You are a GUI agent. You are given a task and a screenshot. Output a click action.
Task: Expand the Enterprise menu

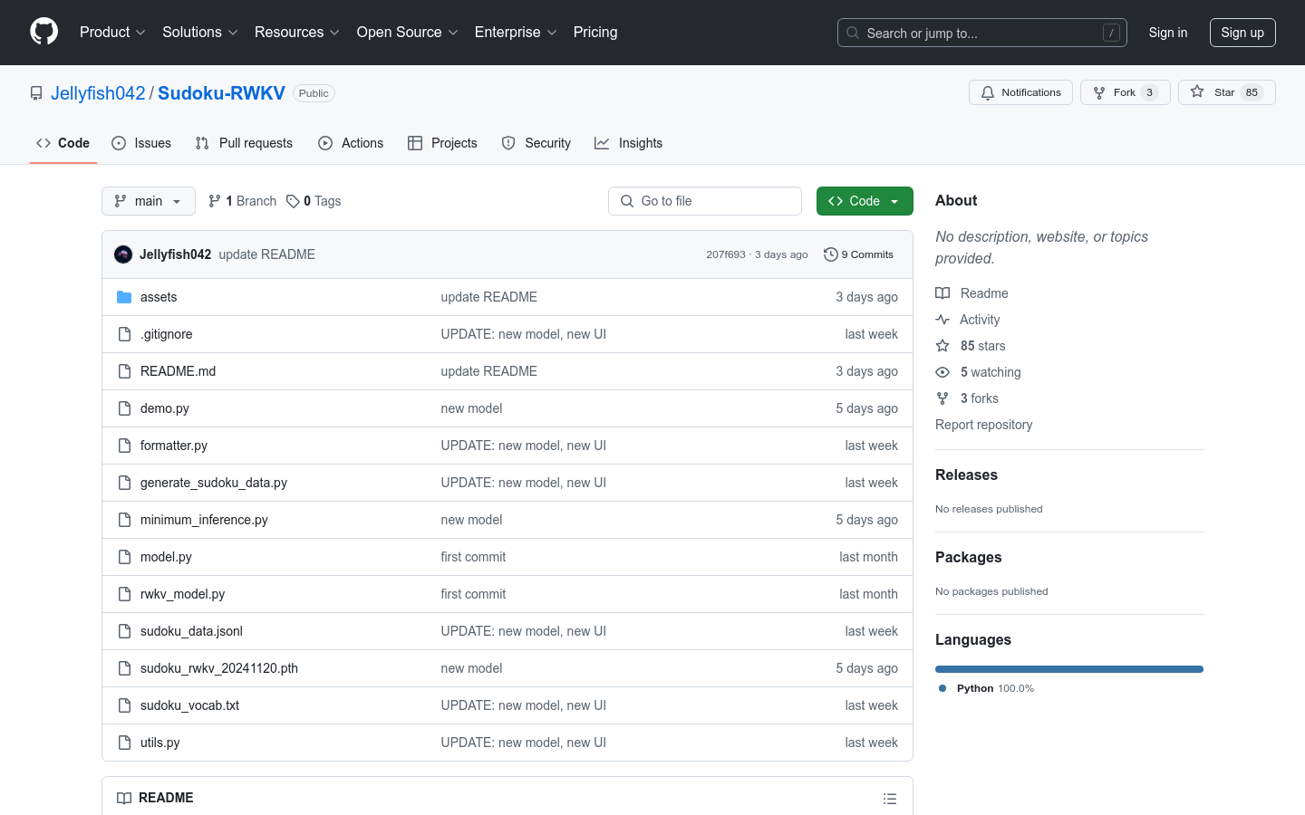coord(516,32)
